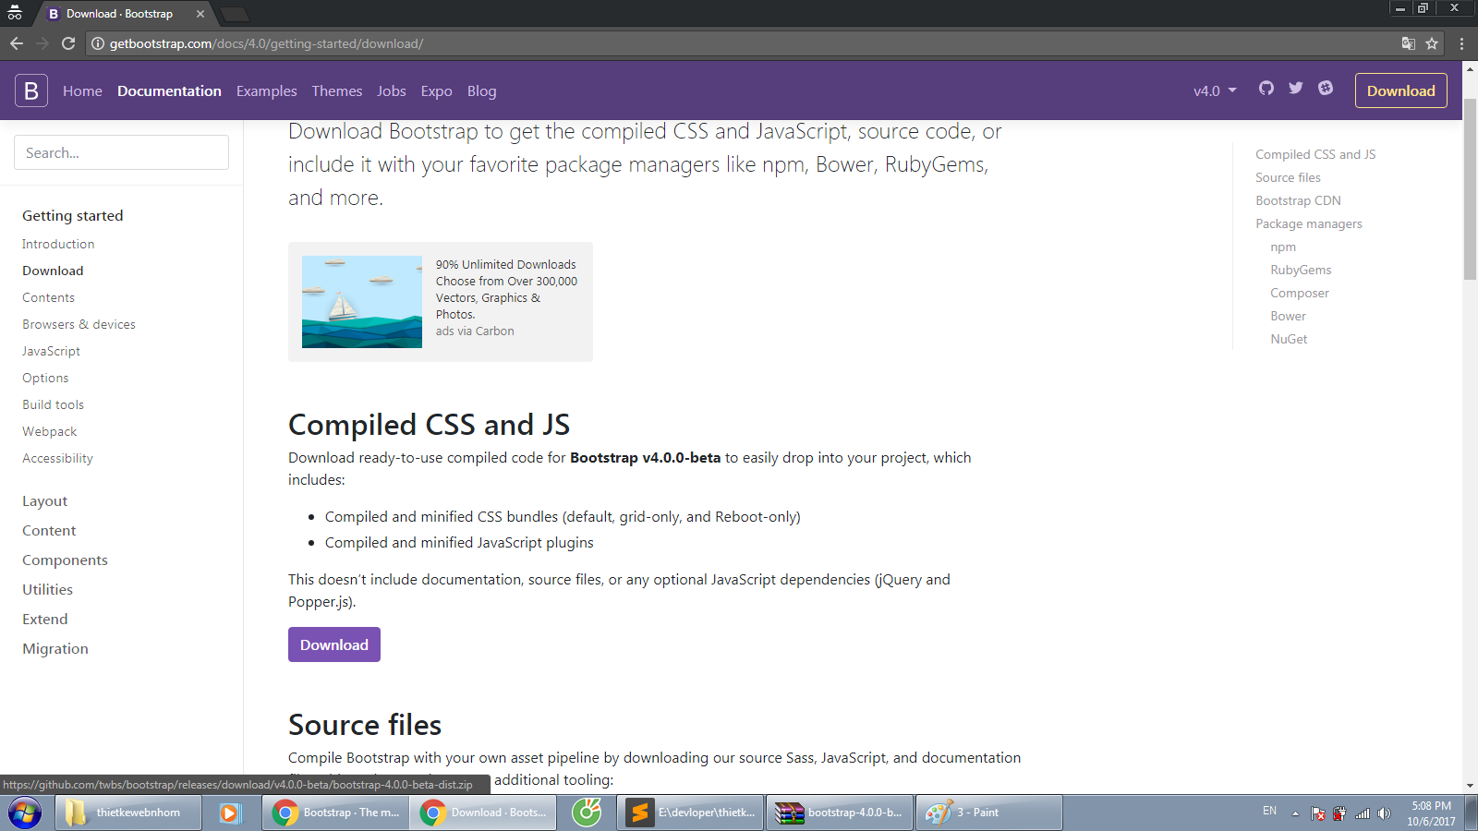Open a new browser tab

(x=235, y=14)
